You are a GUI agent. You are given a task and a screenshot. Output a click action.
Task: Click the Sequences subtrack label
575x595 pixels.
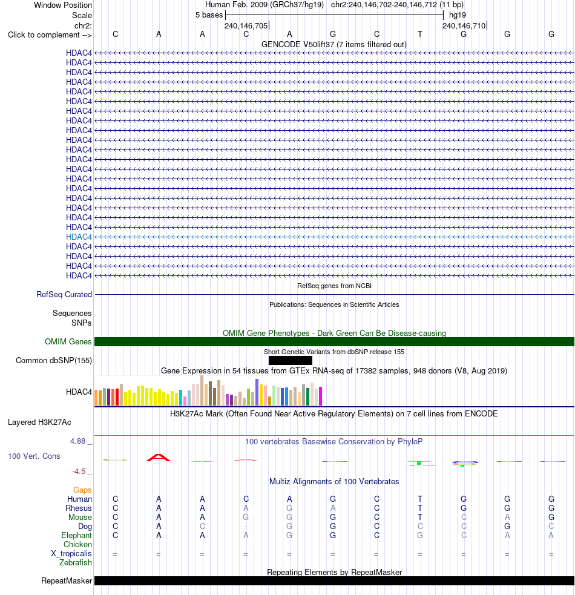[x=72, y=314]
